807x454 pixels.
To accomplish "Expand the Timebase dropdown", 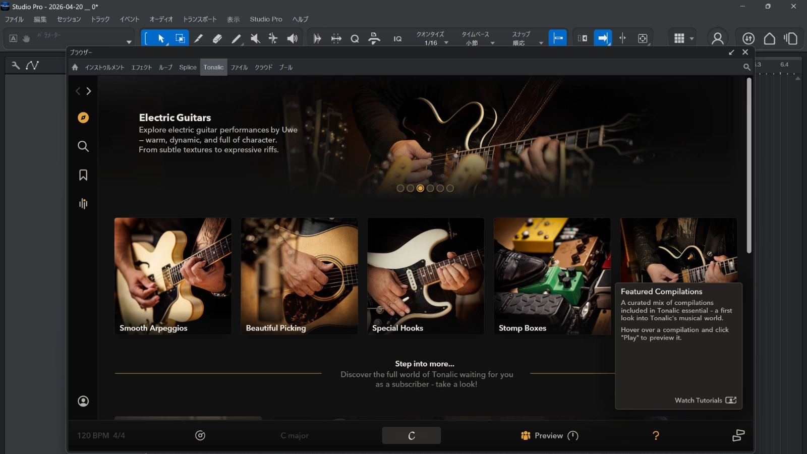I will [477, 43].
